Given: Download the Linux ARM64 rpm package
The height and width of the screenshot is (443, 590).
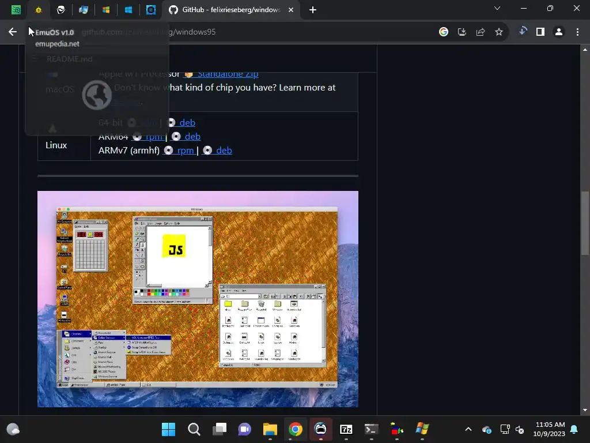Looking at the screenshot, I should [x=149, y=136].
